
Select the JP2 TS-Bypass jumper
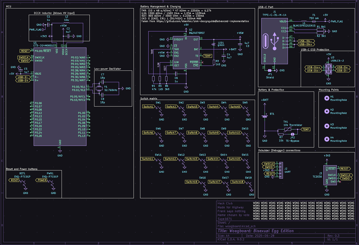pyautogui.click(x=293, y=134)
